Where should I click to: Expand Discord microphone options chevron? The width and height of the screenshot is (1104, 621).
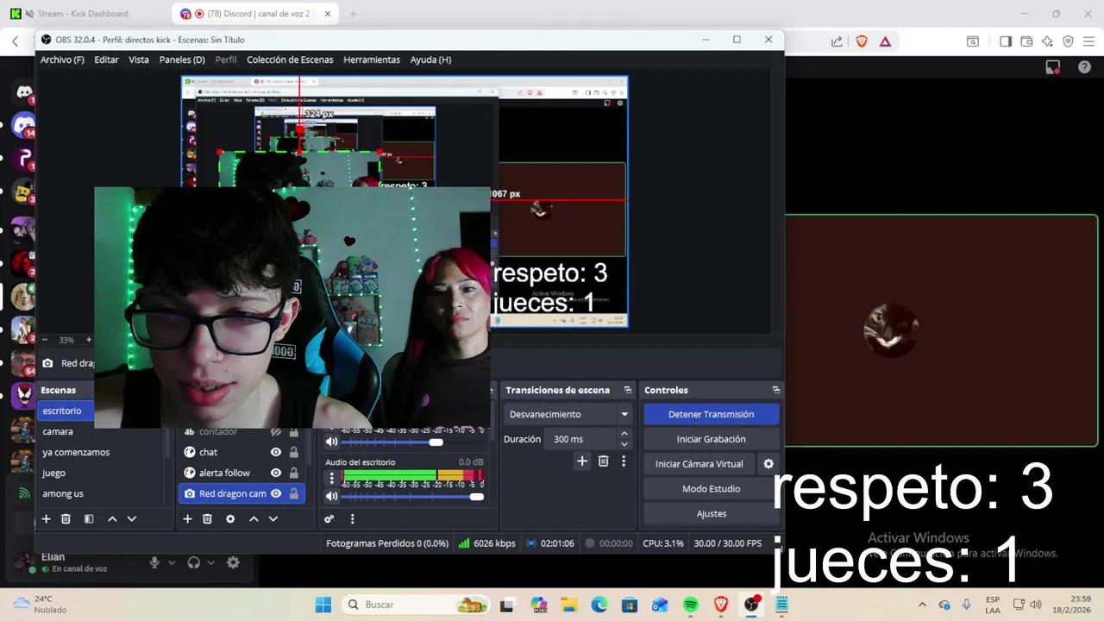172,562
